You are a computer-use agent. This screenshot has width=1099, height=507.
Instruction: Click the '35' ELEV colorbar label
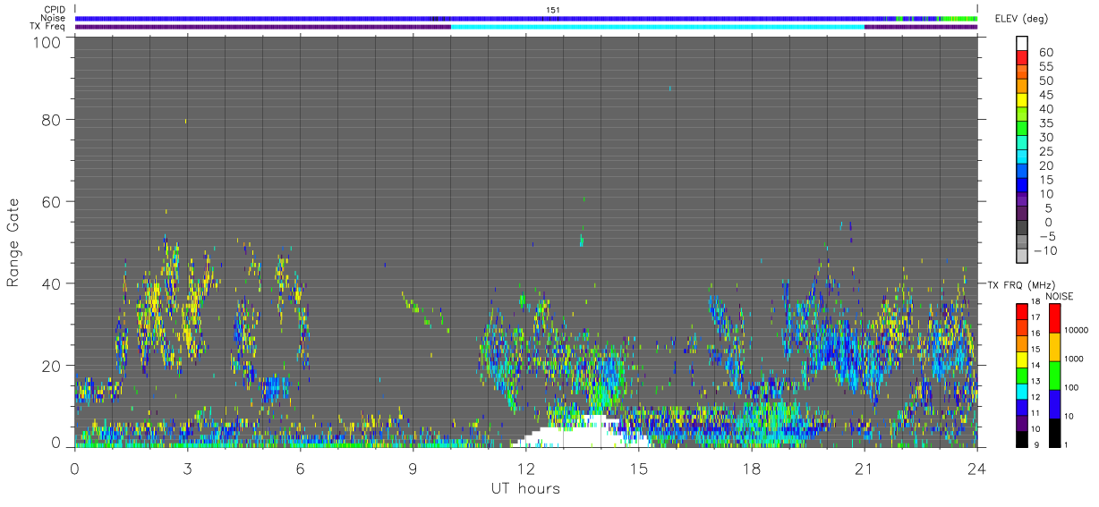click(x=1045, y=123)
